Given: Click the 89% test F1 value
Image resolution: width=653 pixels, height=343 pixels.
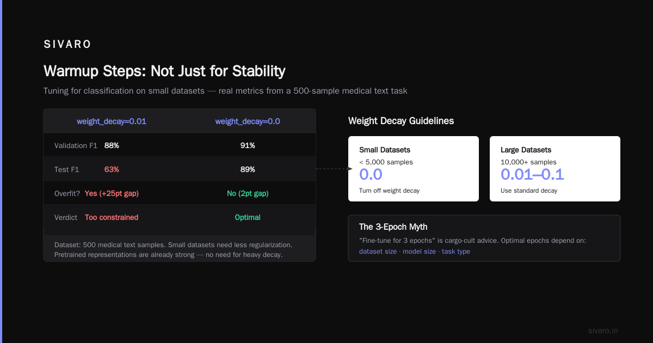Looking at the screenshot, I should coord(248,169).
